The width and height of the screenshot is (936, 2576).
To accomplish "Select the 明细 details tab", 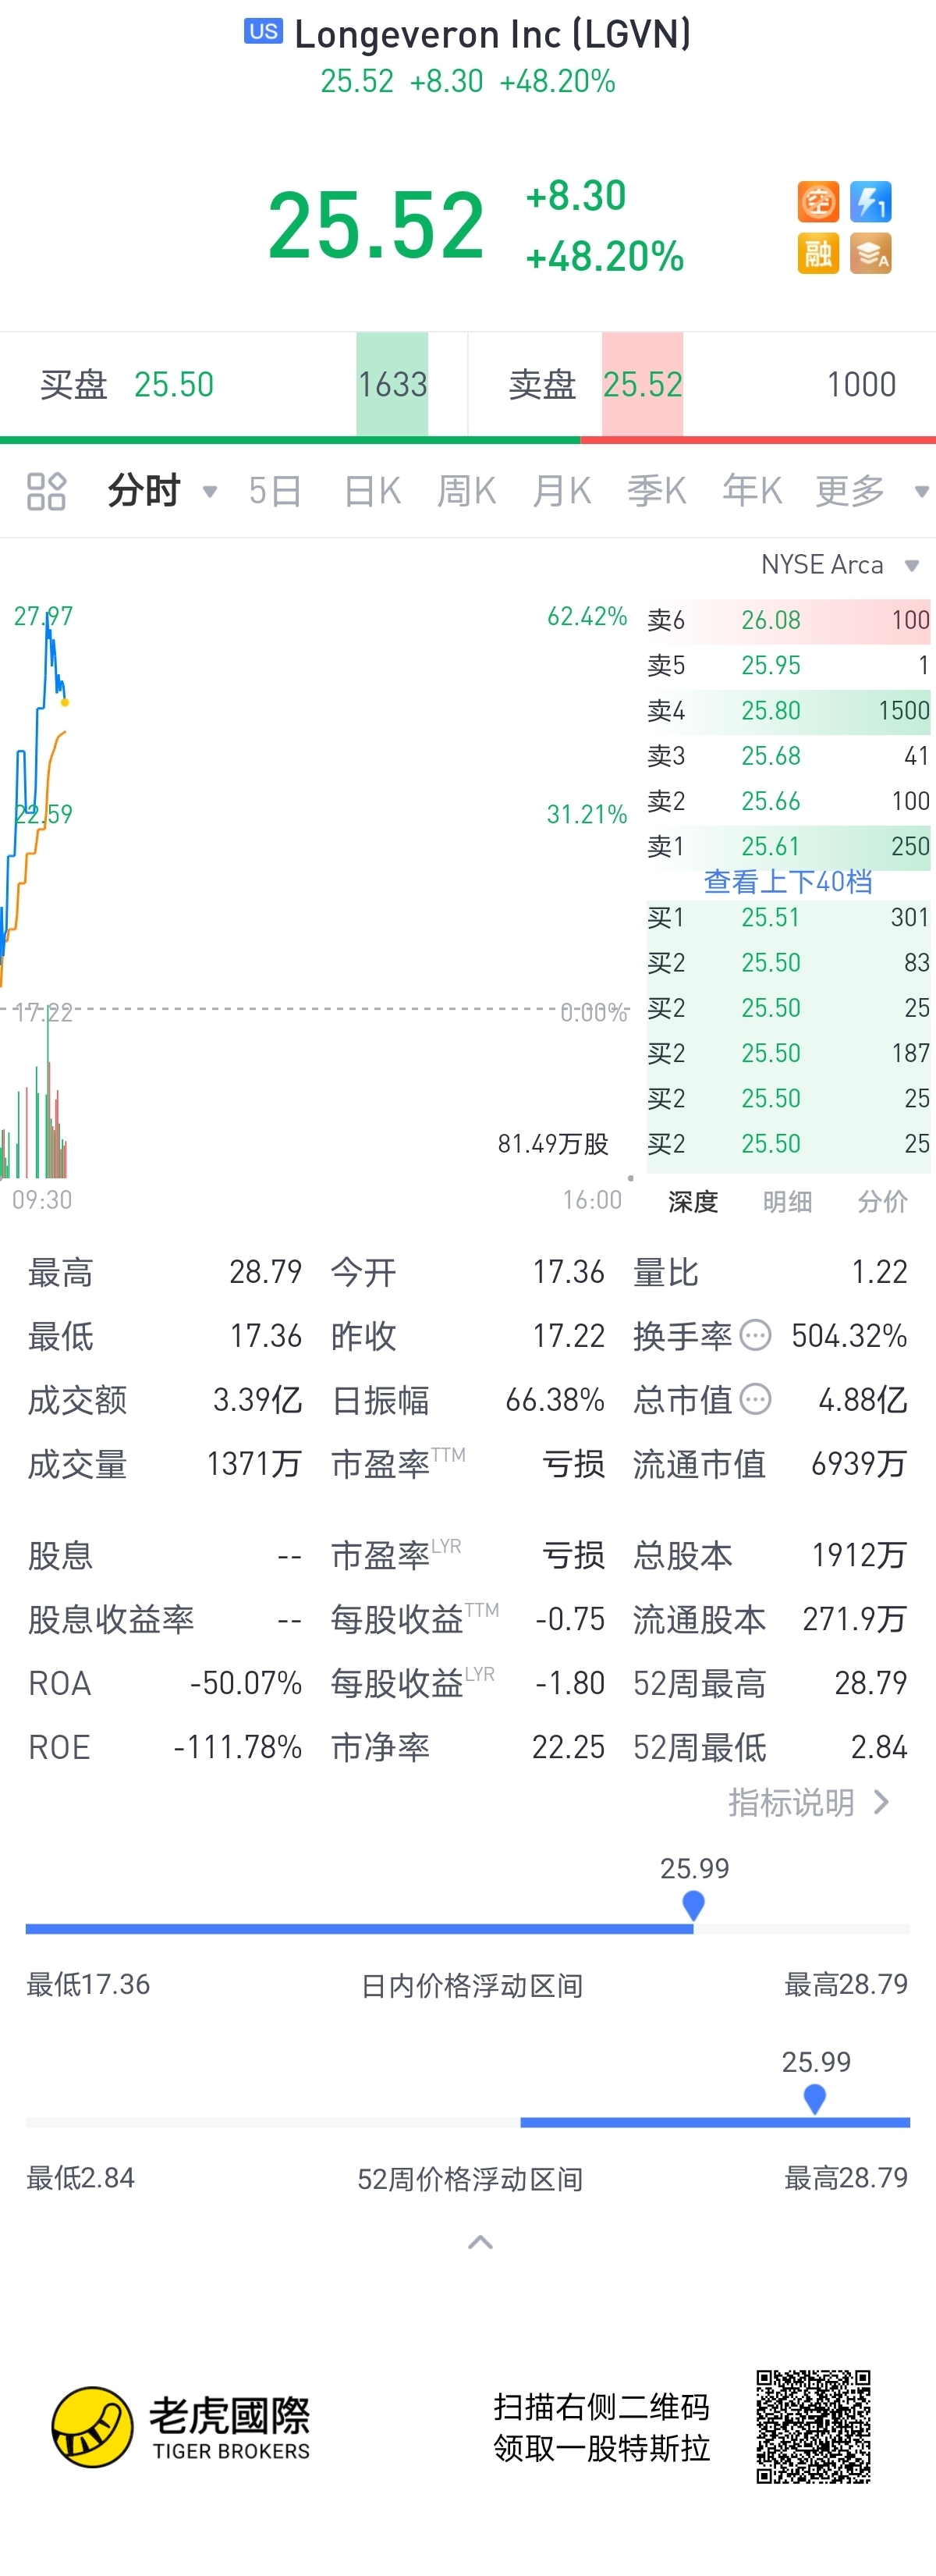I will [788, 1201].
